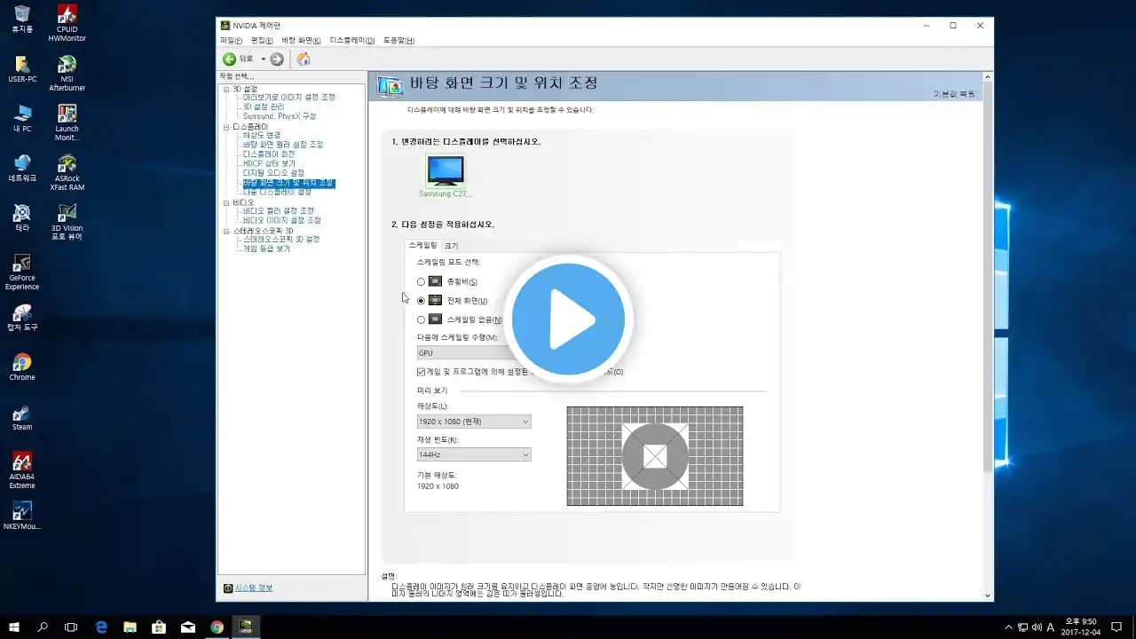
Task: Open the 편집 menu
Action: 262,41
